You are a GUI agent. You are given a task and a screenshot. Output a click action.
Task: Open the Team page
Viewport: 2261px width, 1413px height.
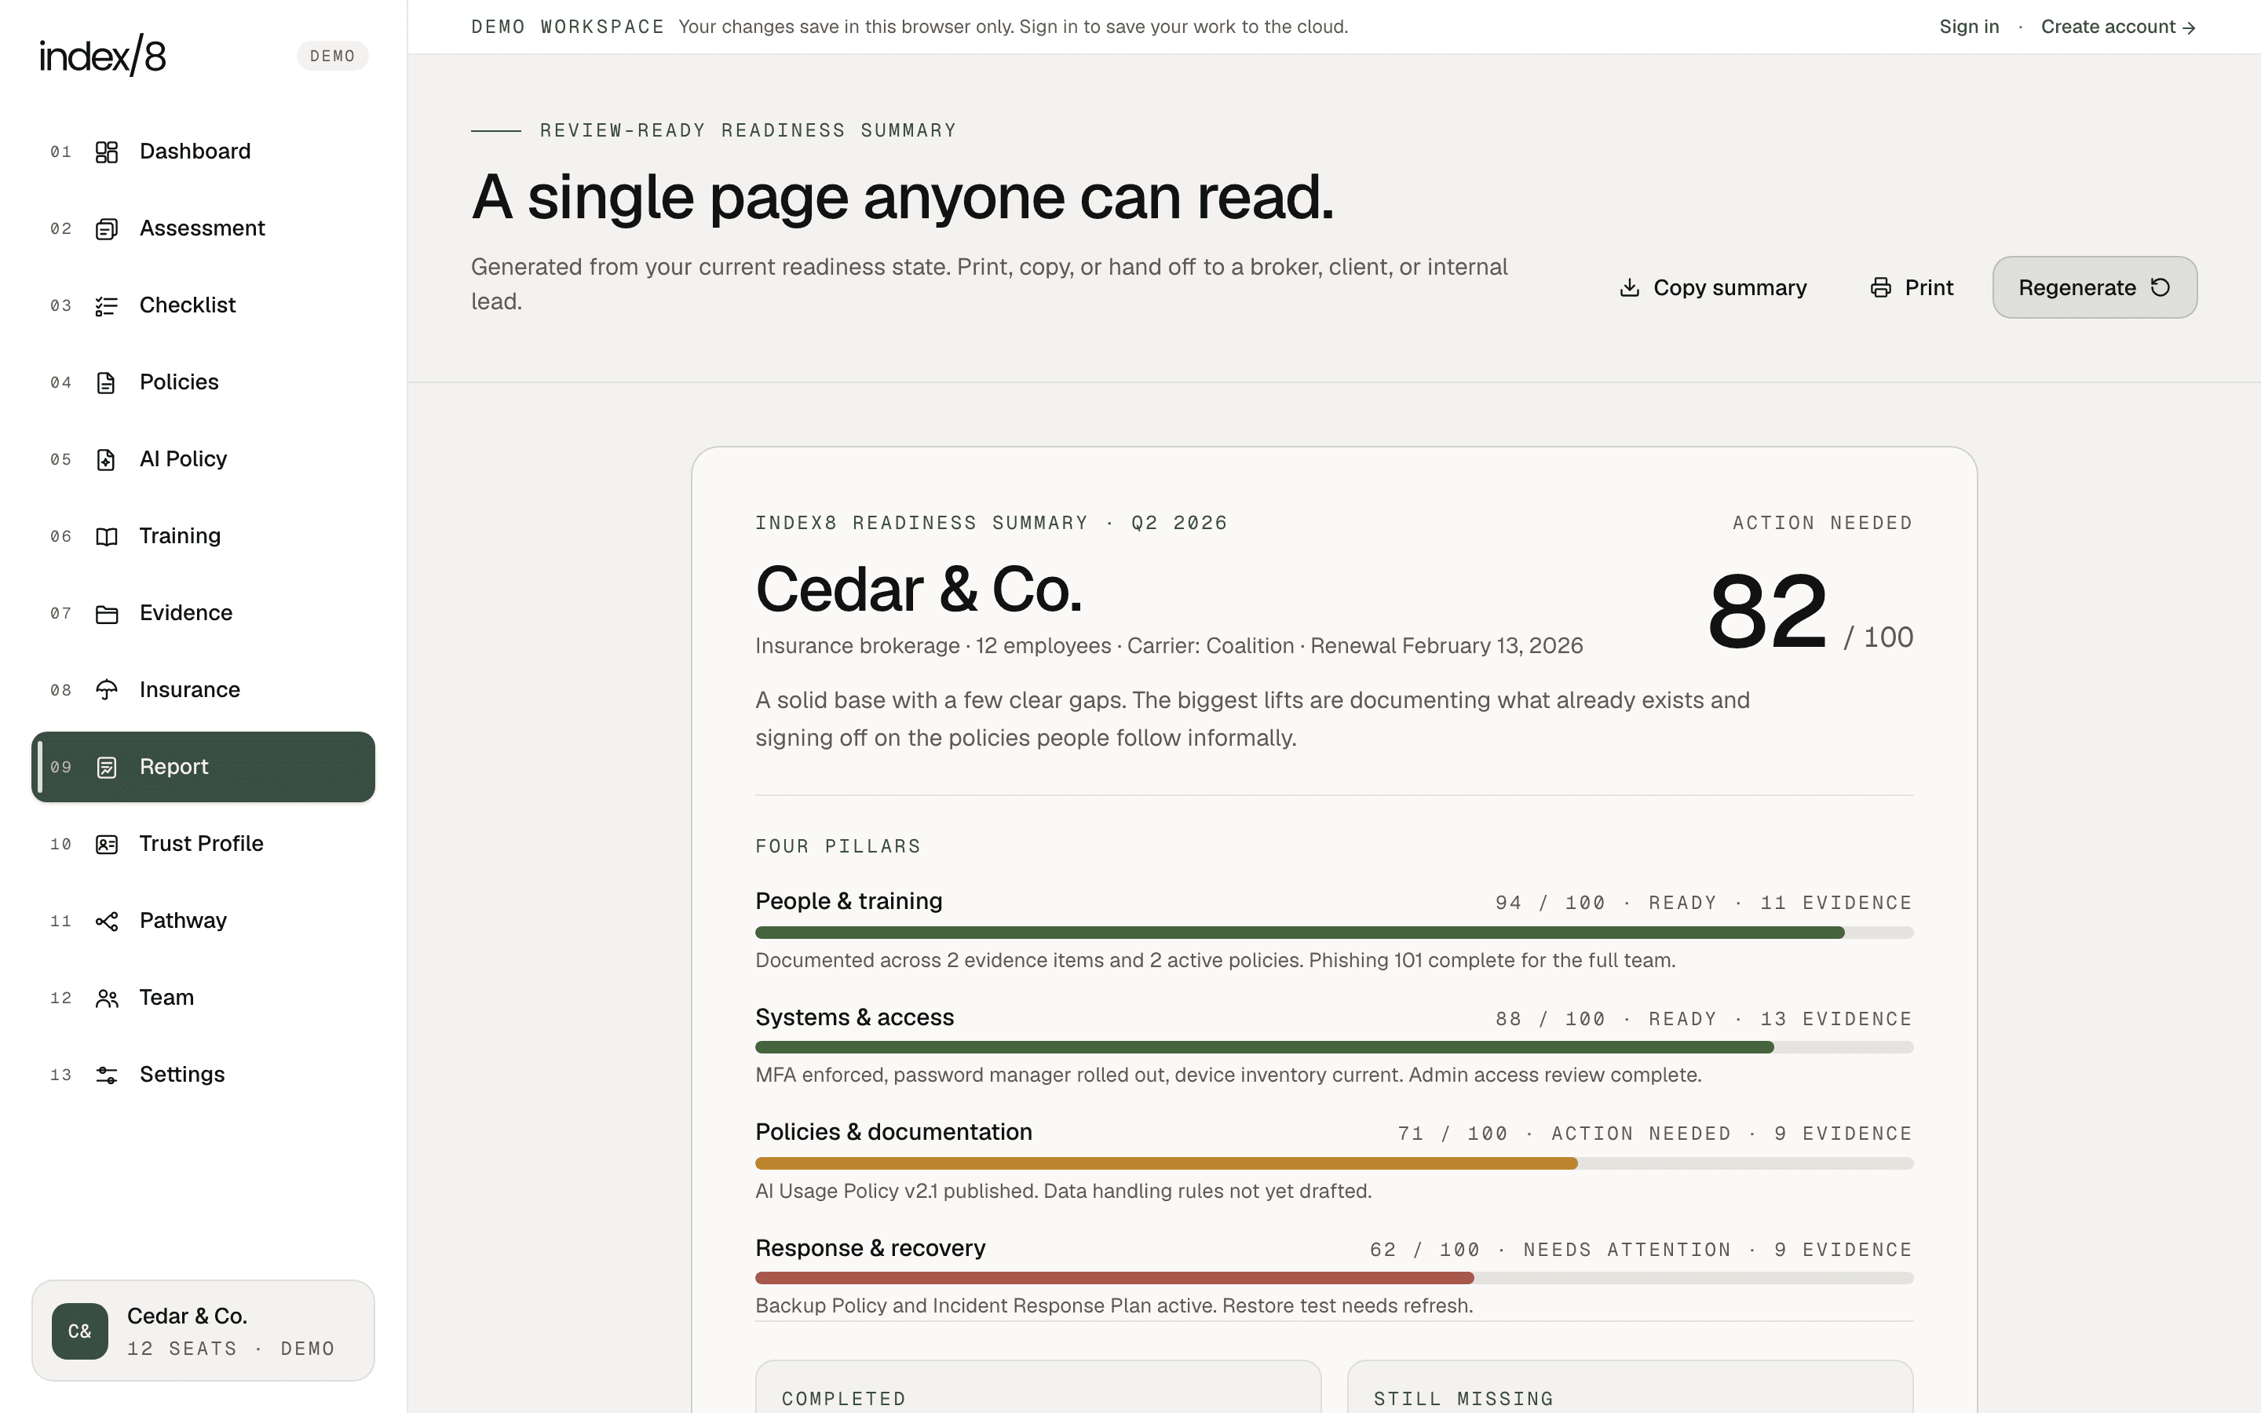(203, 998)
